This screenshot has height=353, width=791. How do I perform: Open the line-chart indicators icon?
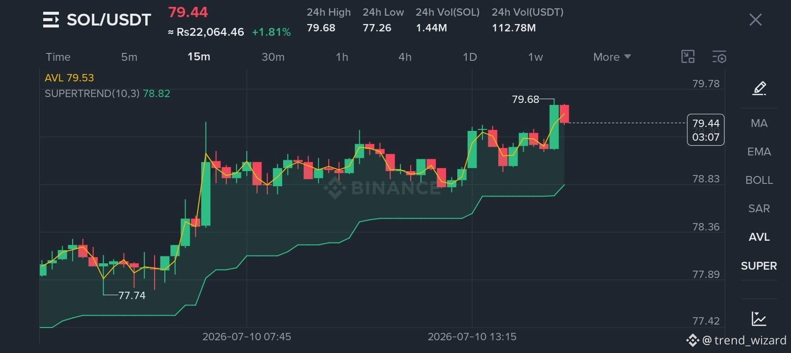tap(759, 319)
